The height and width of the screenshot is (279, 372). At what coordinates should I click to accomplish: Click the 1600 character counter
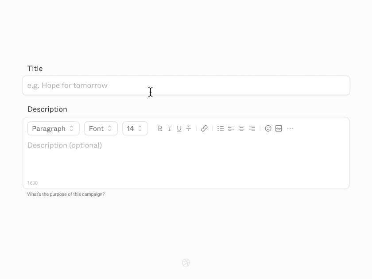(x=33, y=183)
